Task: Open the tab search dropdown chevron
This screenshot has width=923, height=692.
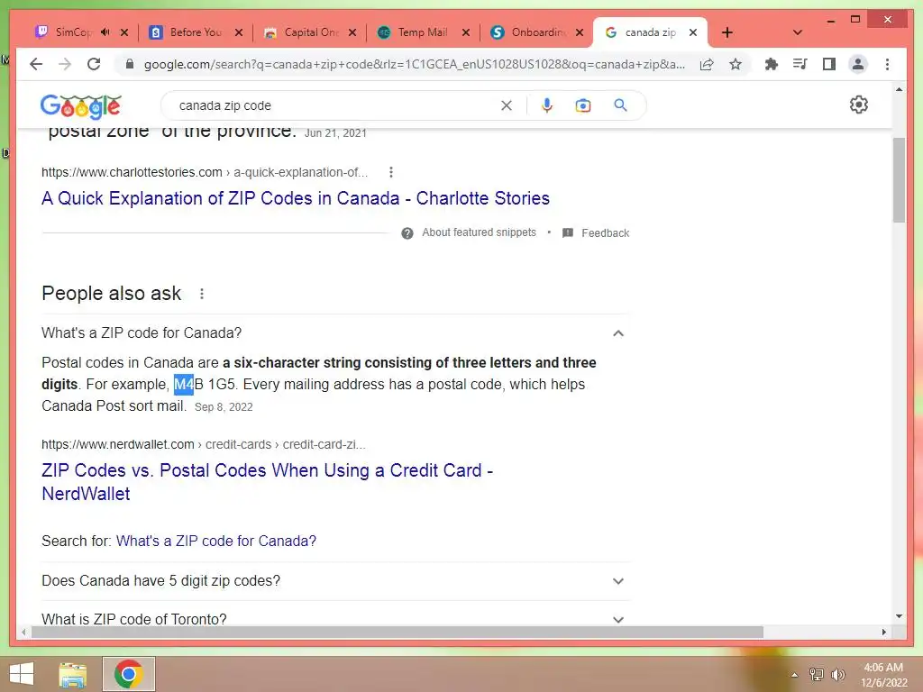Action: point(798,32)
